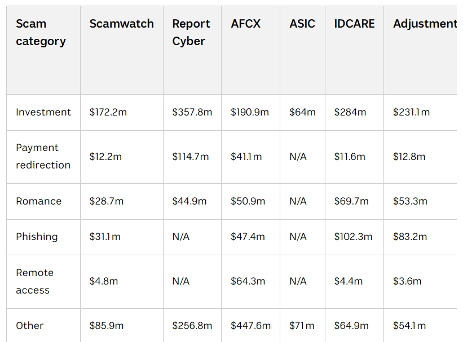The width and height of the screenshot is (463, 342).
Task: Click the Scam category column header
Action: [x=41, y=33]
